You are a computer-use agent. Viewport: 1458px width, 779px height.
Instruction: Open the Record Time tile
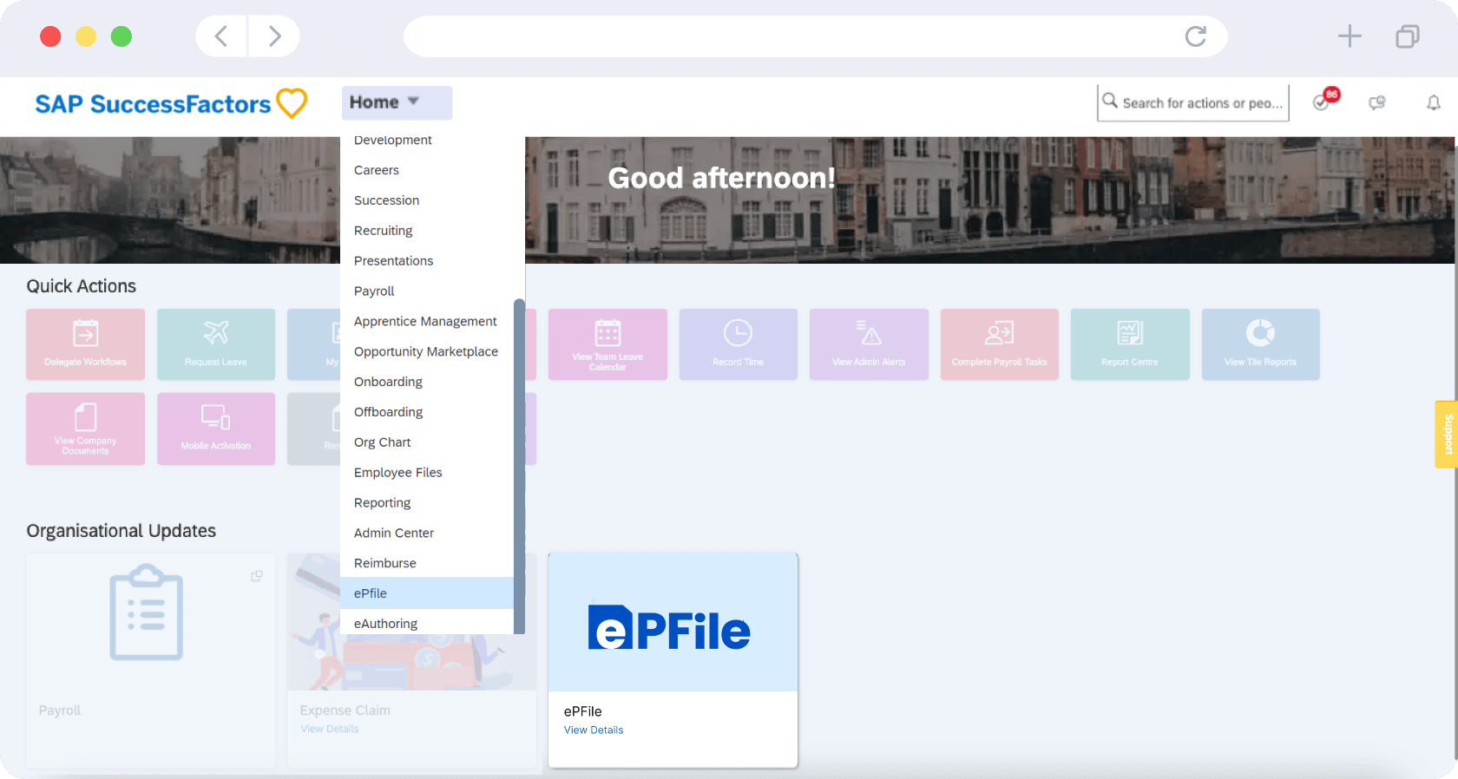(738, 344)
